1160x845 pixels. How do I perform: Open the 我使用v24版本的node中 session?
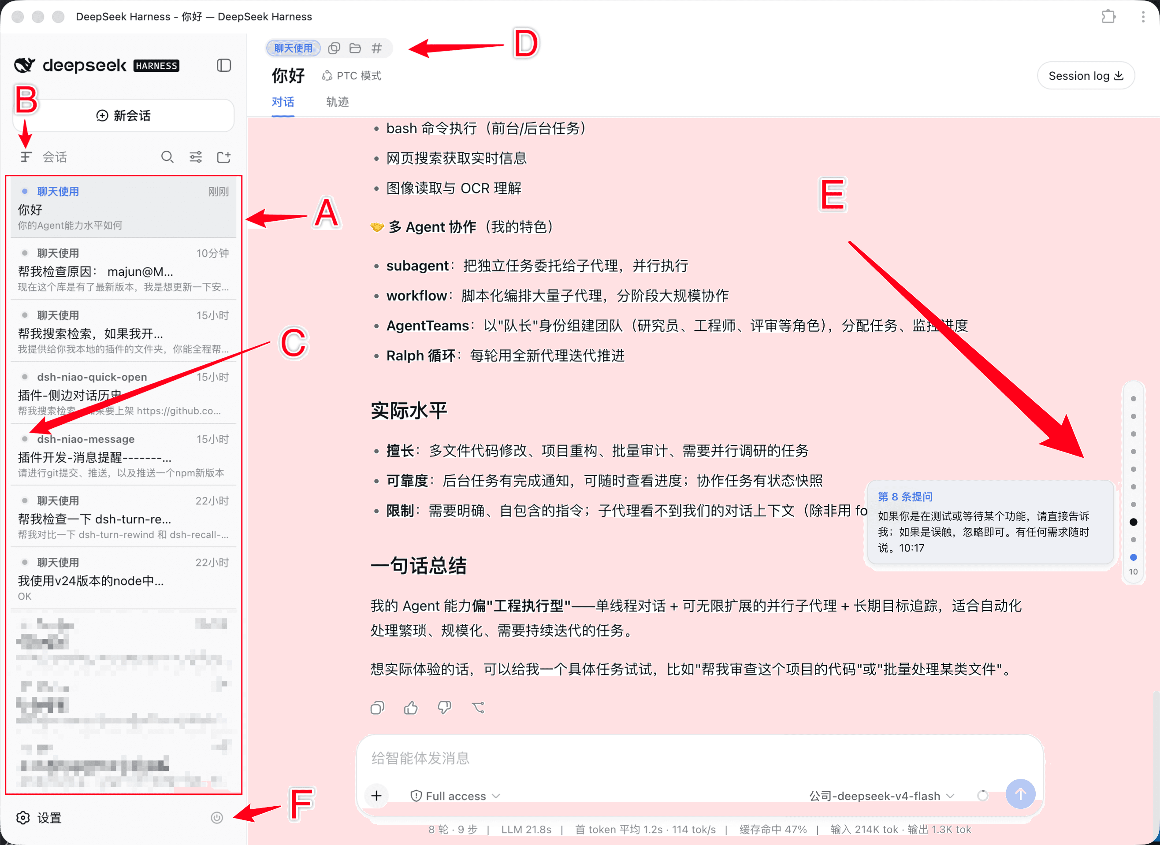click(123, 579)
